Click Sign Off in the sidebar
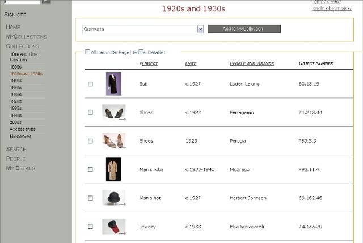363x243 pixels. (x=15, y=15)
